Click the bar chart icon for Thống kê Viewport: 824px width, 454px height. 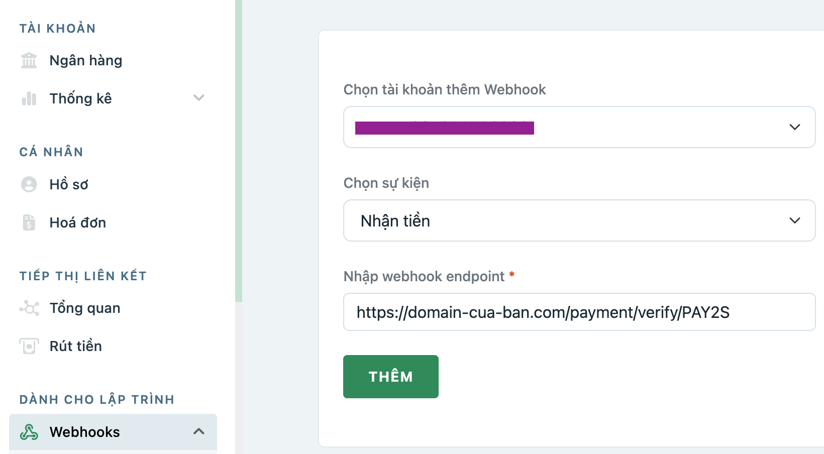(29, 98)
